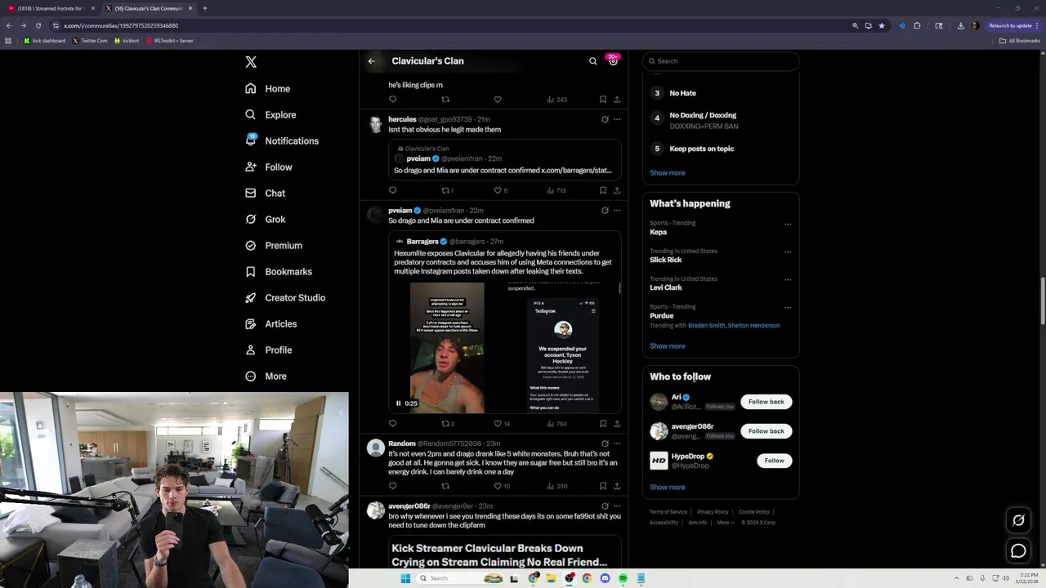The height and width of the screenshot is (588, 1046).
Task: Open the All Bookmarks folder
Action: pos(1019,41)
